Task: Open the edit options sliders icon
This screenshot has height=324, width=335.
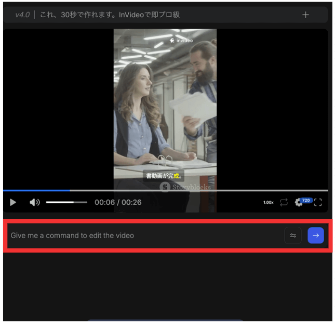Action: pyautogui.click(x=293, y=236)
